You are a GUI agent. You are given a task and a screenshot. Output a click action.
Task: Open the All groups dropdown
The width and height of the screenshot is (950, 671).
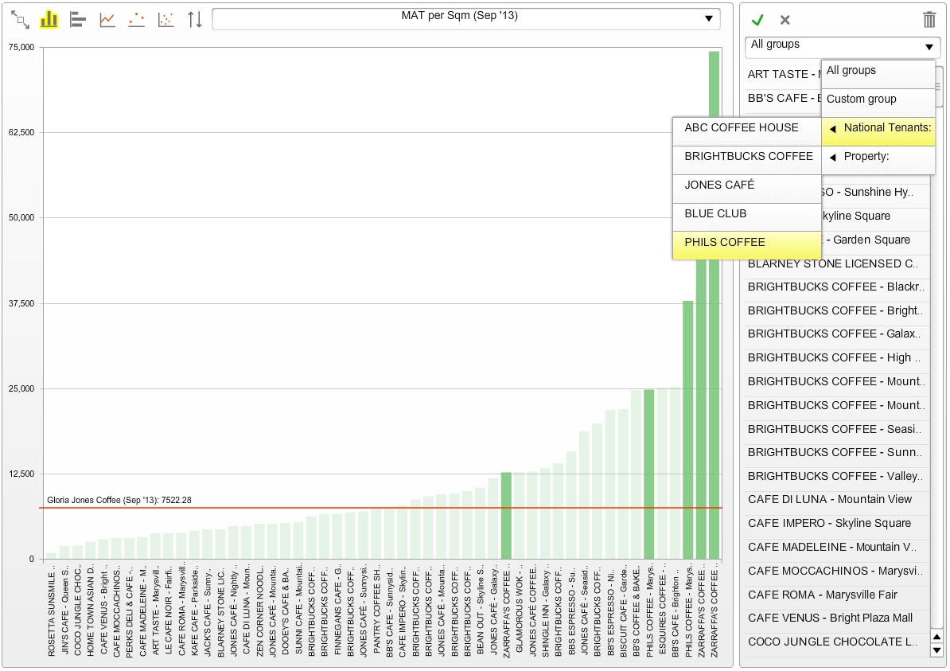843,46
